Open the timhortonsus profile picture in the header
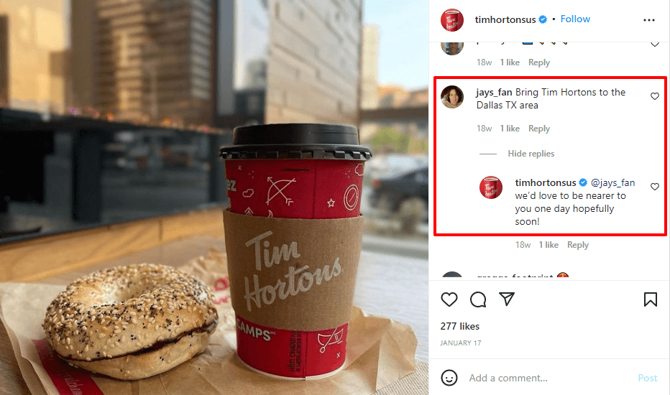670x395 pixels. (x=452, y=19)
